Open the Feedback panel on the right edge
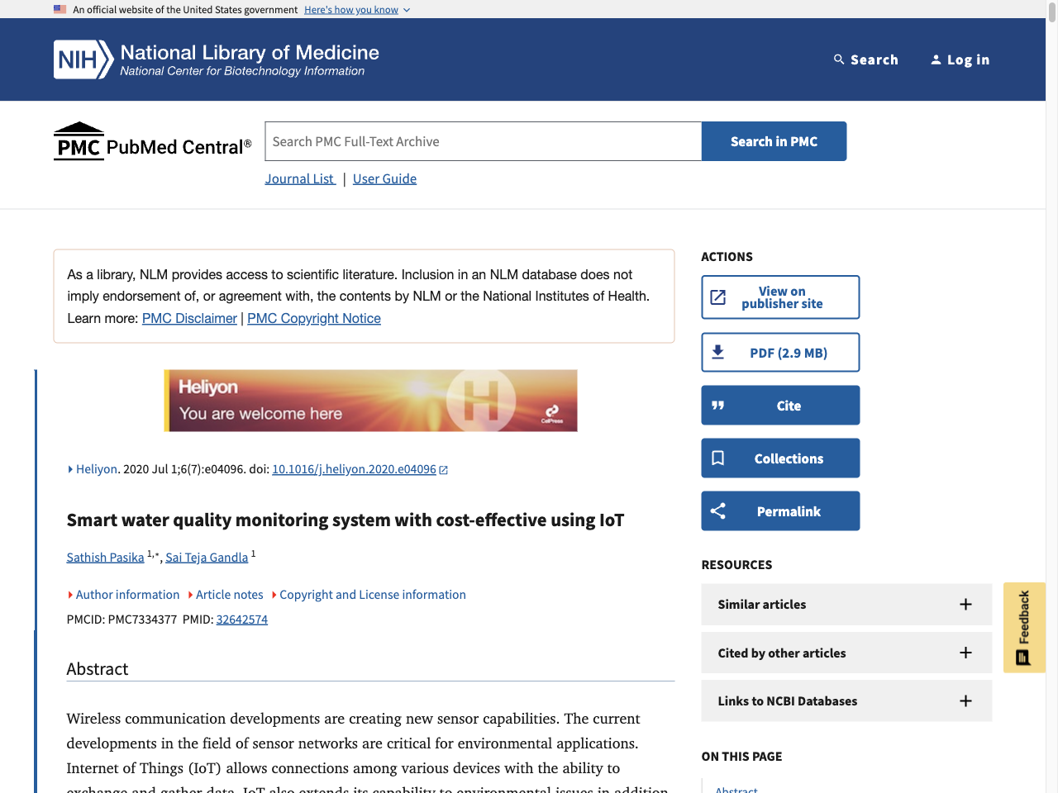Viewport: 1058px width, 793px height. coord(1024,627)
